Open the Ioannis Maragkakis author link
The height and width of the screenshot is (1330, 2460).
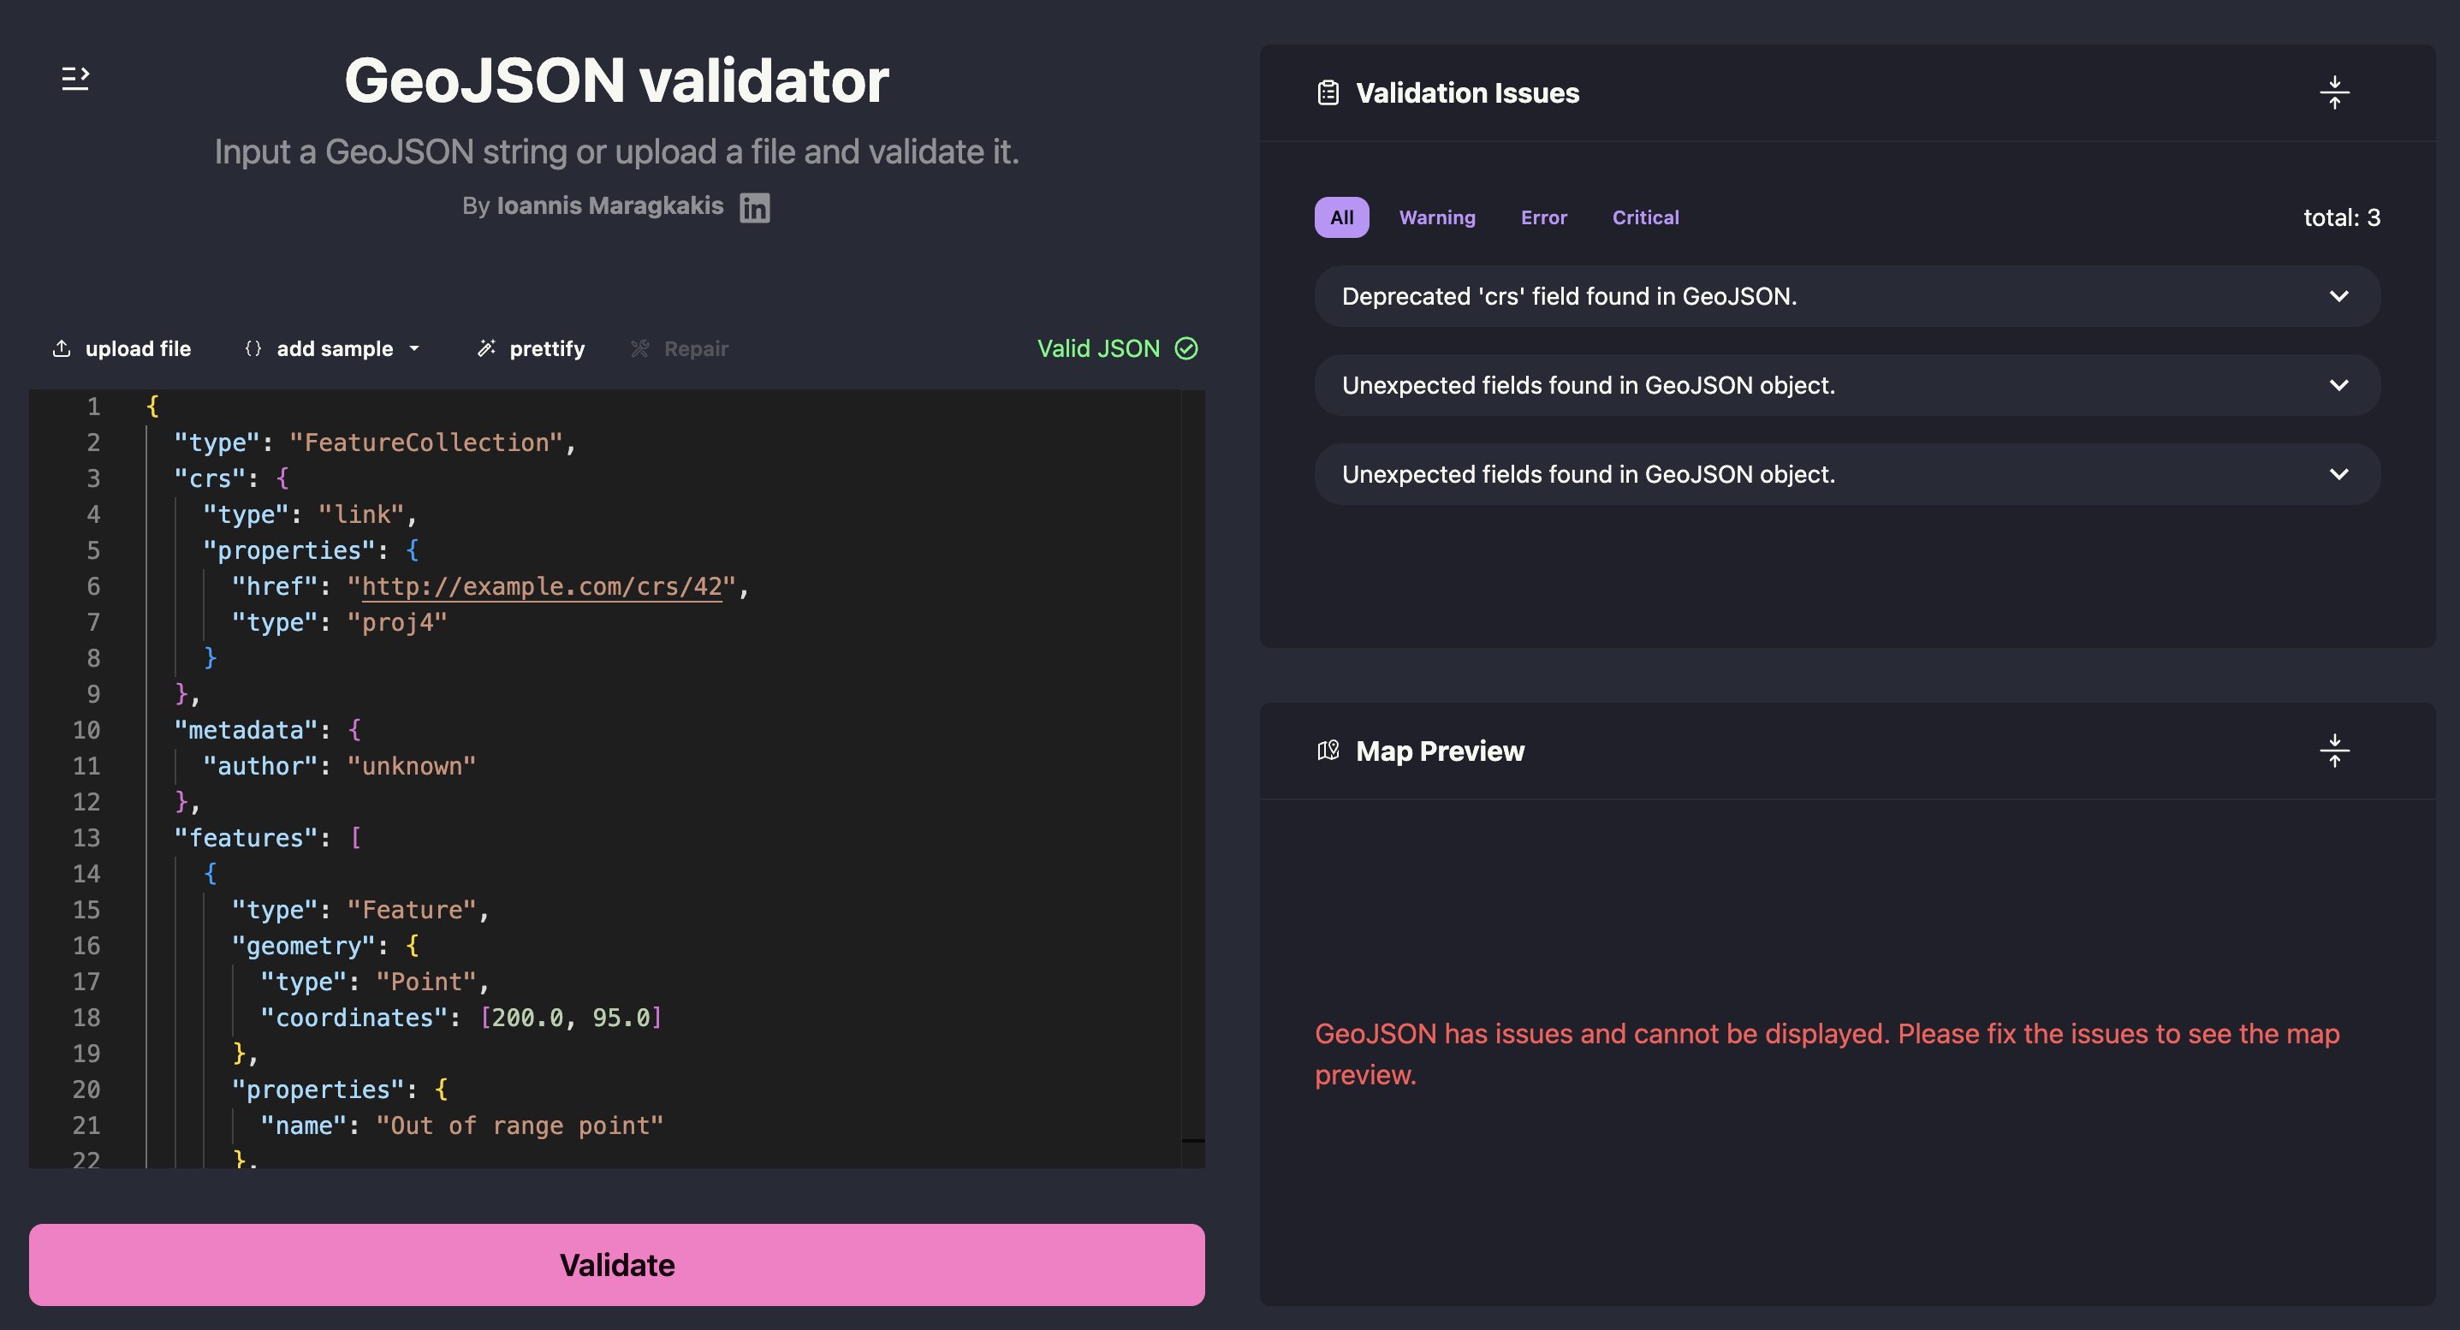[x=609, y=205]
